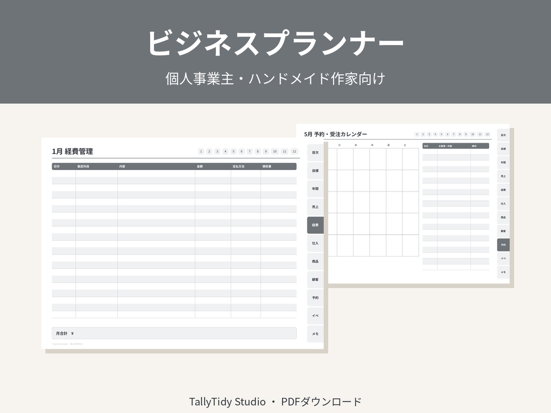Open 仕入 tab on the 経費管理 page
This screenshot has width=551, height=413.
(315, 244)
